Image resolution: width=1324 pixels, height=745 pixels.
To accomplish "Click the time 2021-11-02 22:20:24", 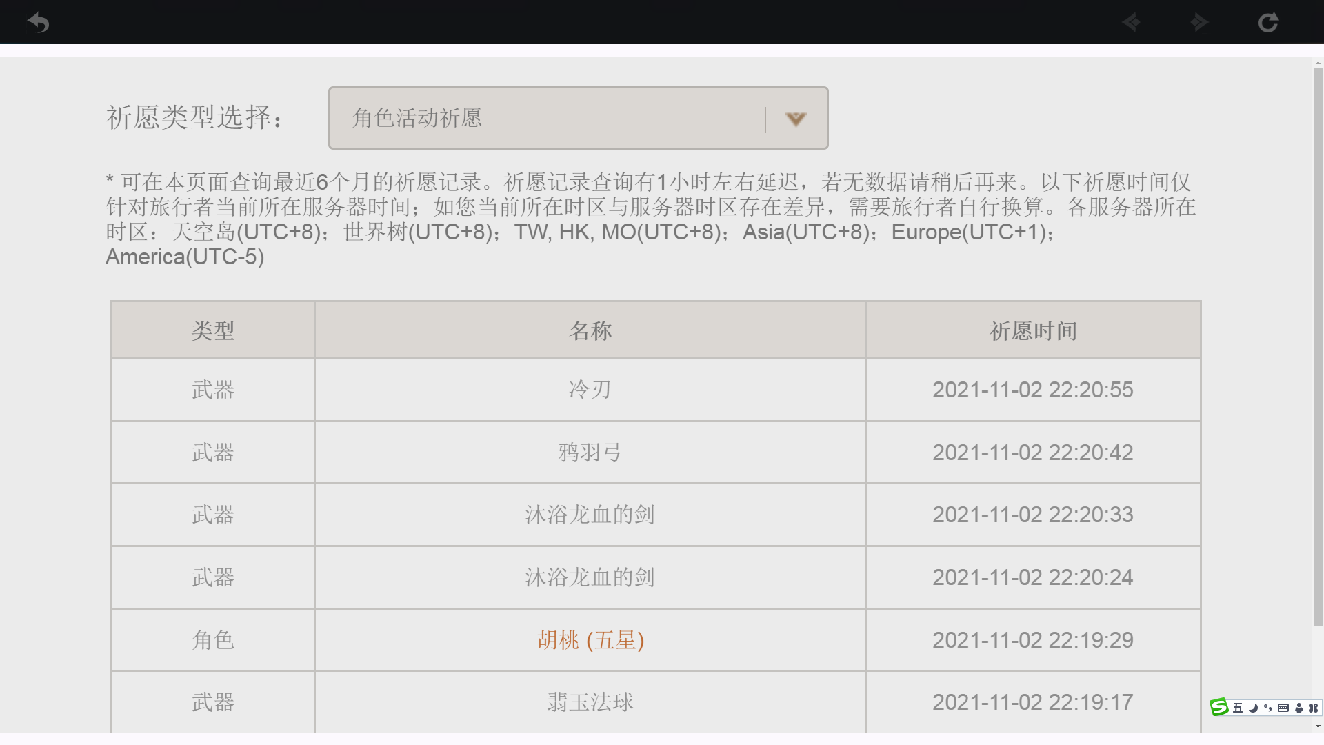I will (1033, 577).
